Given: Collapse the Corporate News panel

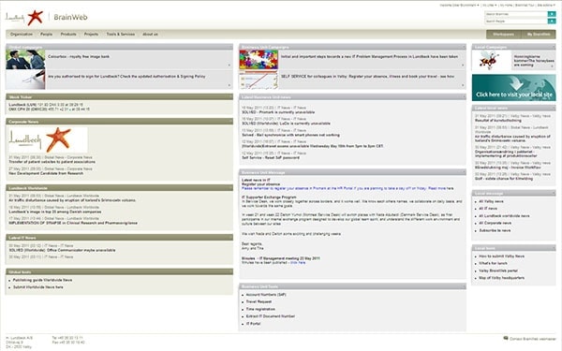Looking at the screenshot, I should pos(230,122).
